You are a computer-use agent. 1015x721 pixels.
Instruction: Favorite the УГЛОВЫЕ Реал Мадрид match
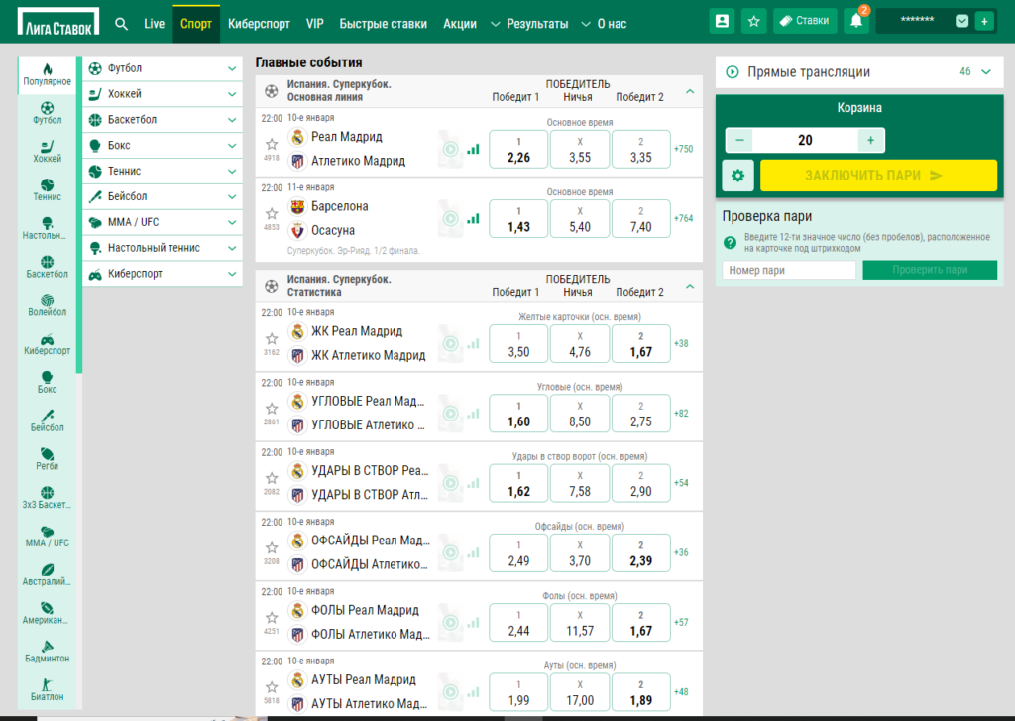click(x=272, y=409)
